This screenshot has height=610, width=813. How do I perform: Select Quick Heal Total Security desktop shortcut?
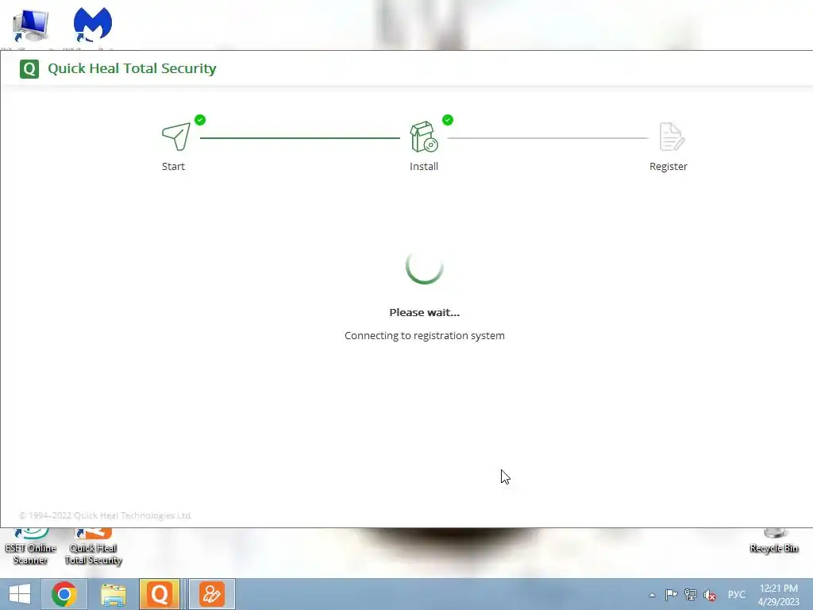(94, 546)
